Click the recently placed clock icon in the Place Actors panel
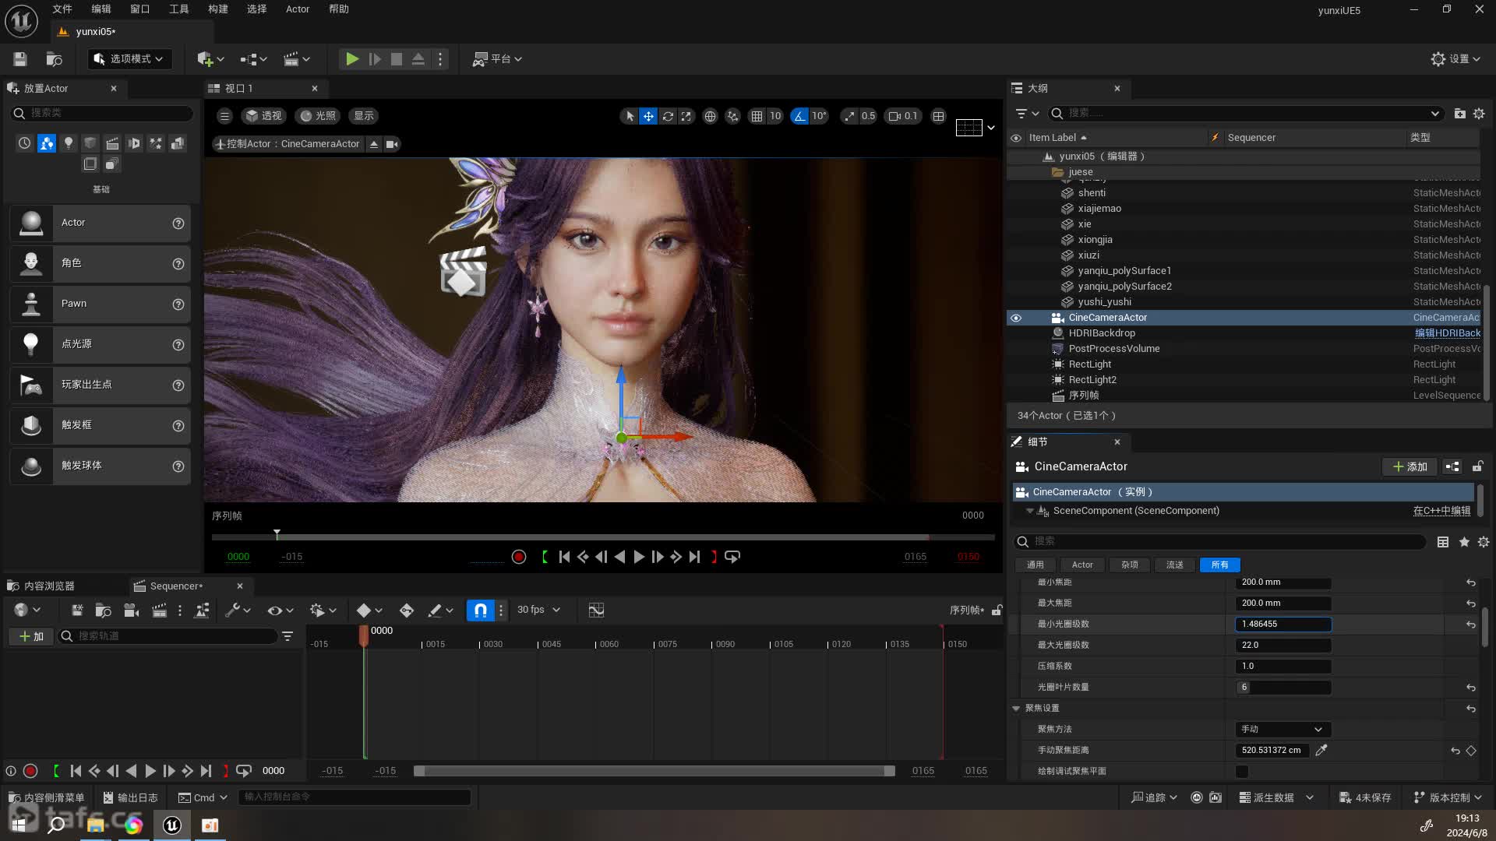The image size is (1496, 841). click(x=25, y=143)
